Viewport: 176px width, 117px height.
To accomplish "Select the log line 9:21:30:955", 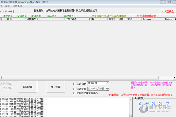I will point(23,101).
